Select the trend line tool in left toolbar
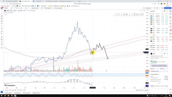The image size is (172, 97). 2,14
